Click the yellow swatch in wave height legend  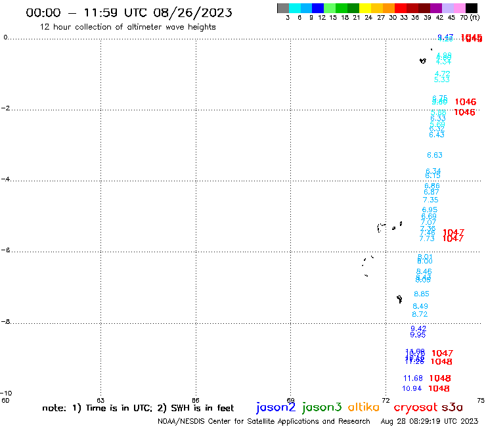365,8
